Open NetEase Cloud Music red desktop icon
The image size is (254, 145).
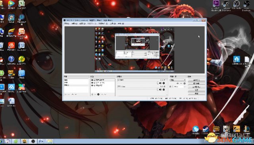[11, 46]
